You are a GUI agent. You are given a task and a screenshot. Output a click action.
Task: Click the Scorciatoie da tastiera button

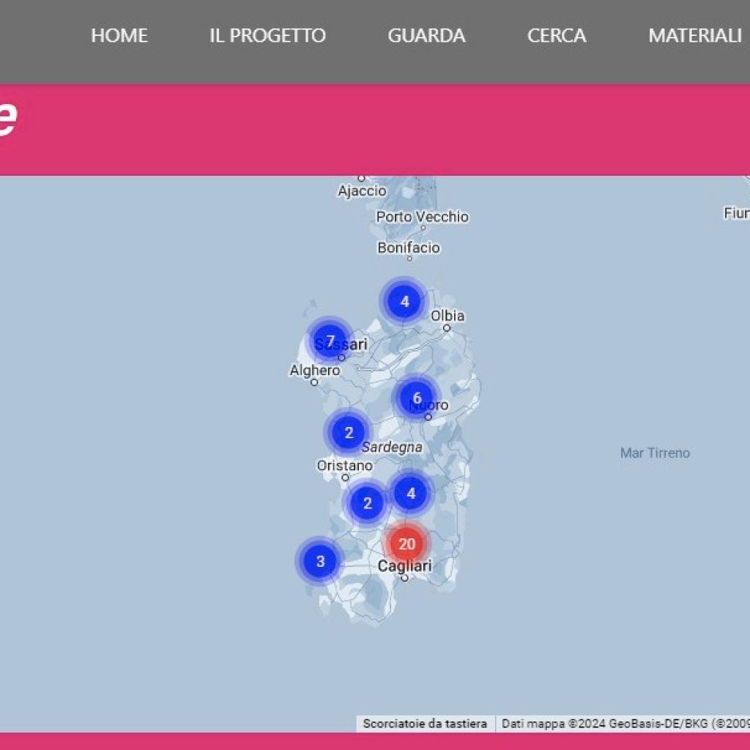425,724
